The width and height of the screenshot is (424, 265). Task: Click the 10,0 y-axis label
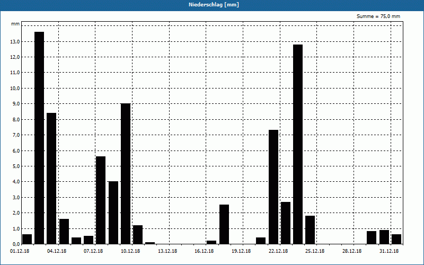click(15, 88)
